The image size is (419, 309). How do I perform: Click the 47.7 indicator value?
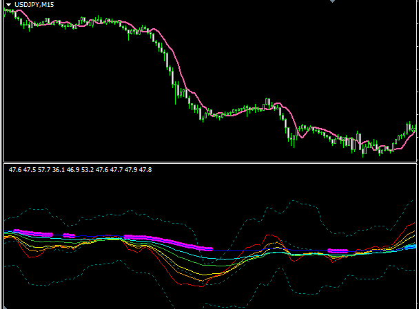pyautogui.click(x=116, y=170)
